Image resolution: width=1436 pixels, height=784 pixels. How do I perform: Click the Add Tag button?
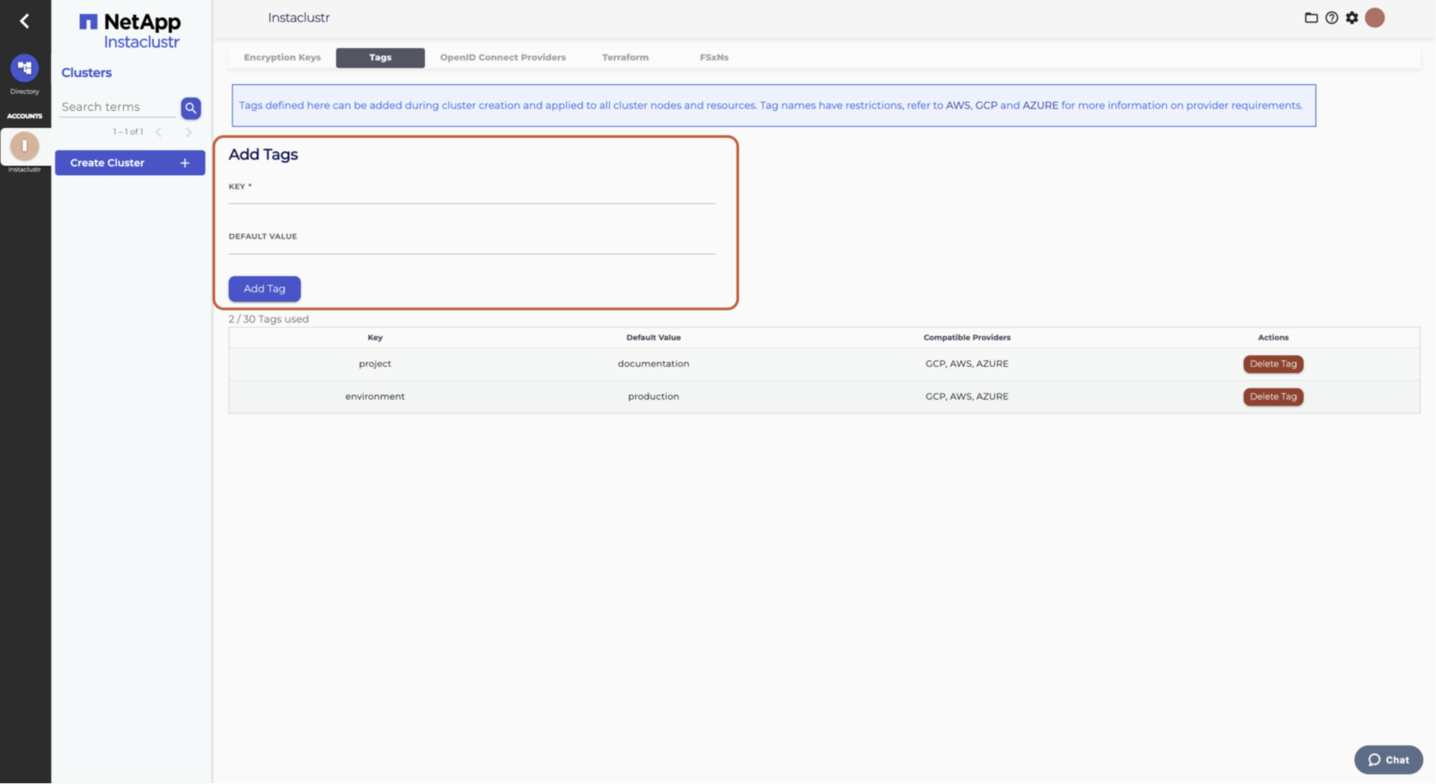(x=264, y=289)
